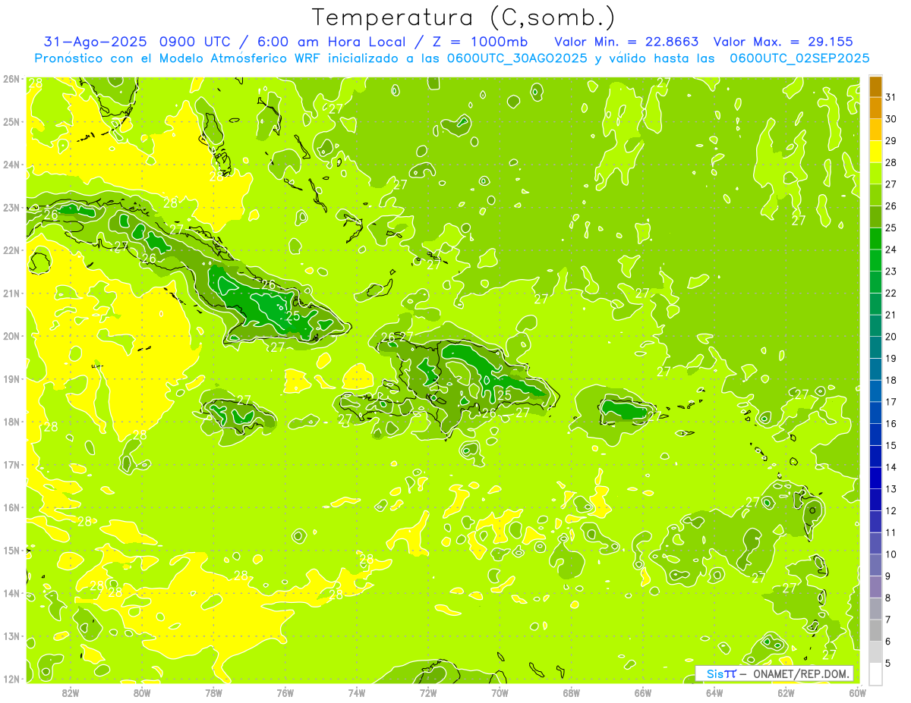Pick the white swatch below 5 on scale
The height and width of the screenshot is (703, 911).
point(875,673)
